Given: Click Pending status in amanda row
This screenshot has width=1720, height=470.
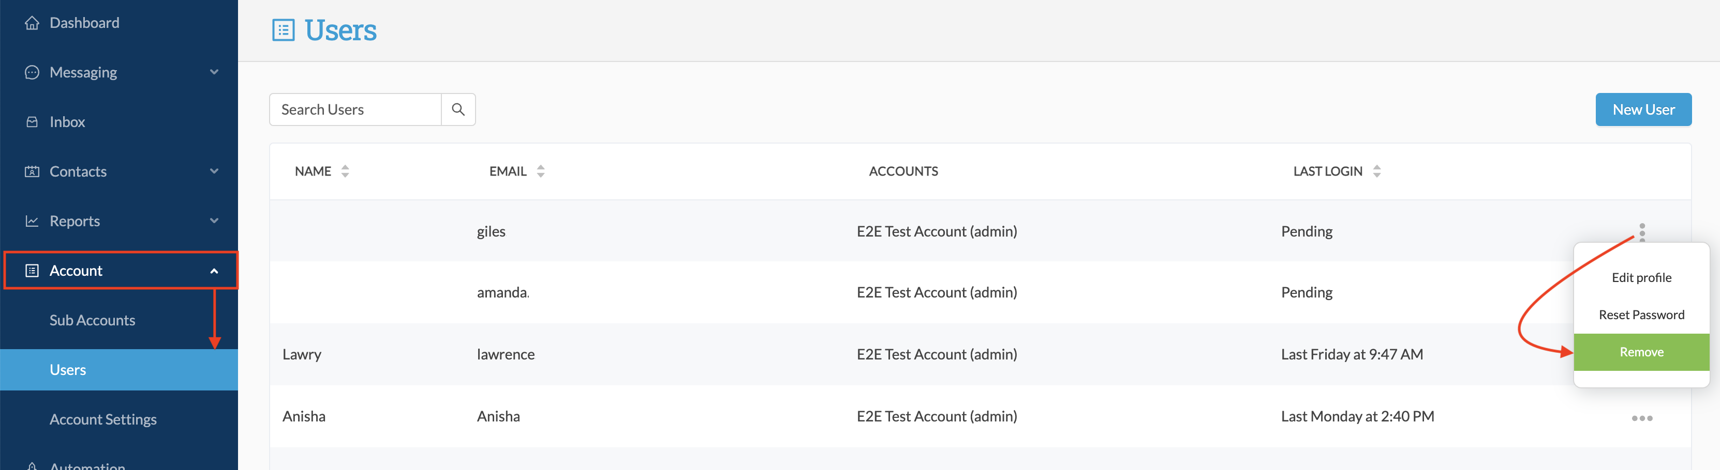Looking at the screenshot, I should click(x=1307, y=293).
